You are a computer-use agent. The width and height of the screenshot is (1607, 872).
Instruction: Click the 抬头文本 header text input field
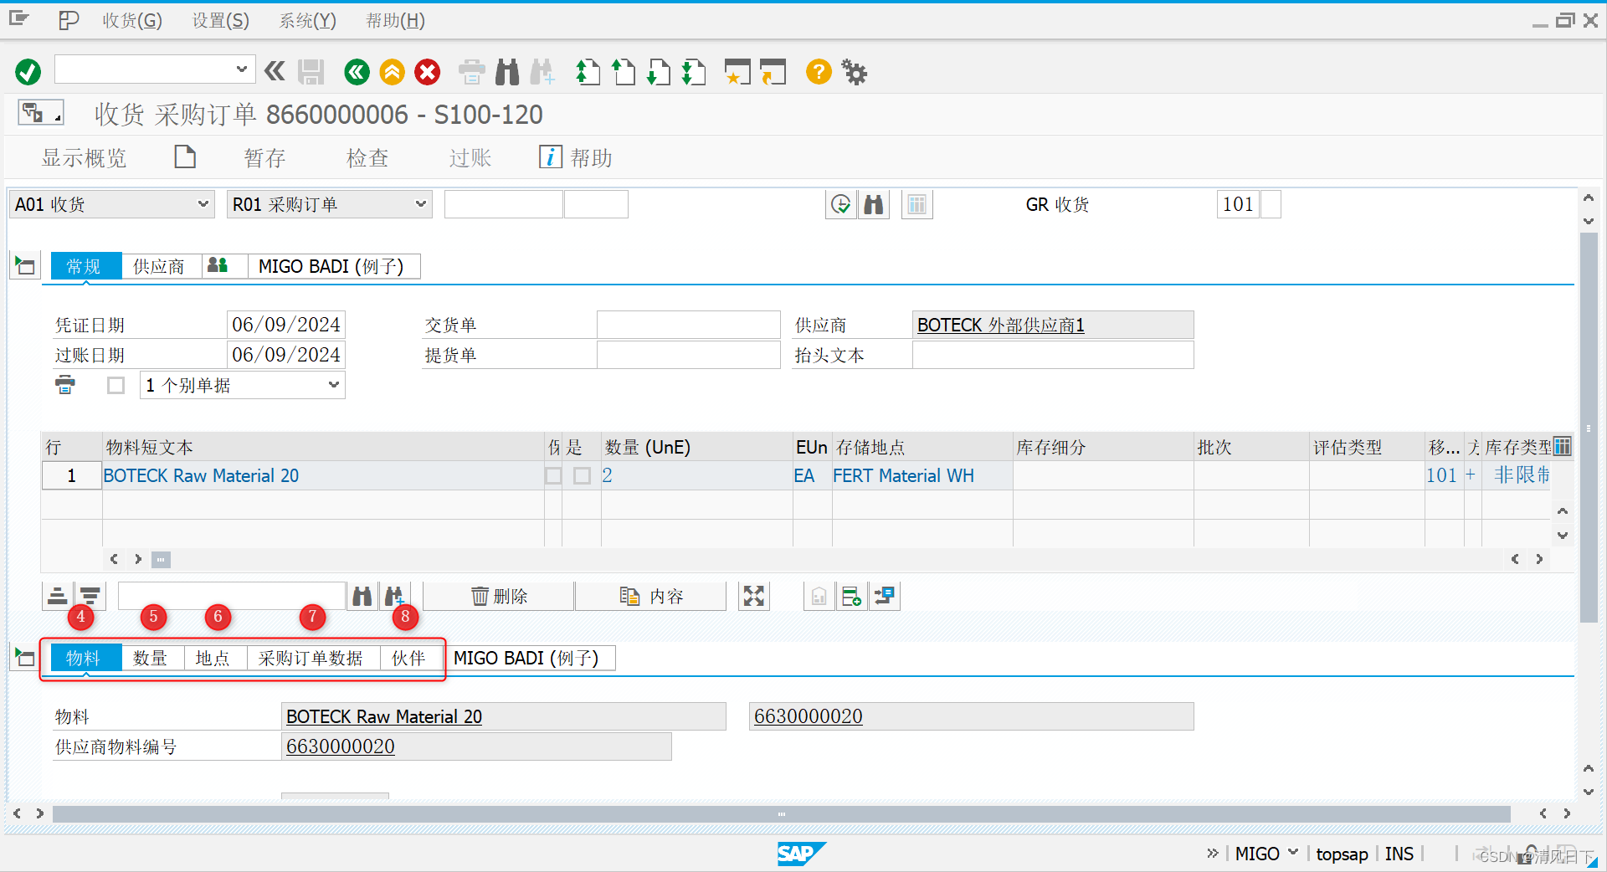pyautogui.click(x=1053, y=355)
